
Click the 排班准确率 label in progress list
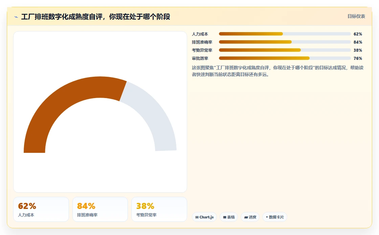point(202,42)
